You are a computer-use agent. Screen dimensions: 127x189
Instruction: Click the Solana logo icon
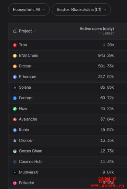[x=15, y=87]
